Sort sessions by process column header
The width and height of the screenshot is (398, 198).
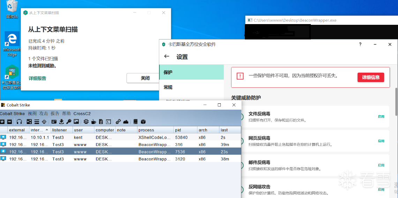pos(155,130)
